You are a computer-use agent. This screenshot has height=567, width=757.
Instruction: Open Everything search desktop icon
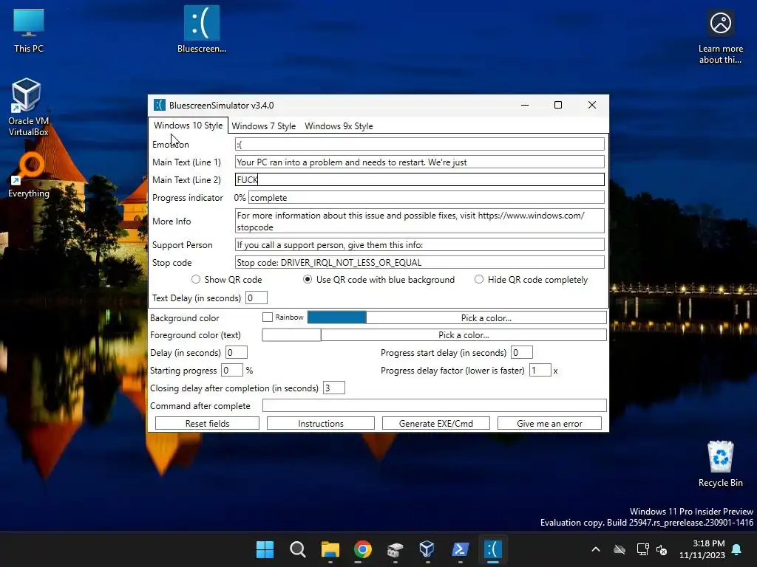point(29,174)
